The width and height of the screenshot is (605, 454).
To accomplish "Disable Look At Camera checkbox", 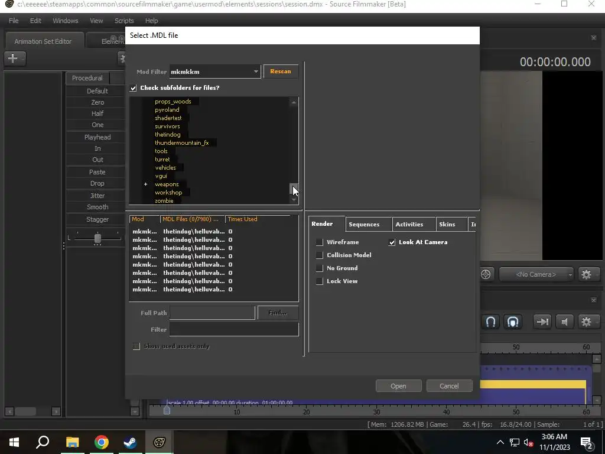I will pyautogui.click(x=392, y=242).
